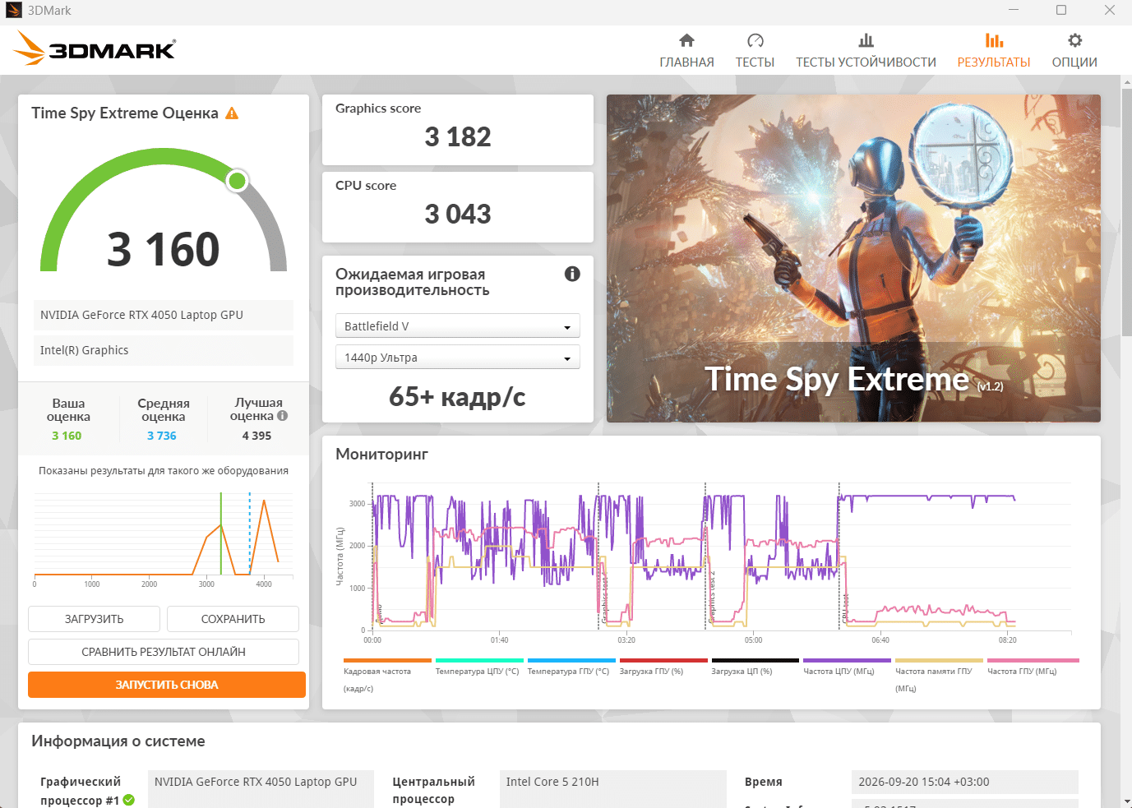Click the info icon next to Лучшая оценка
This screenshot has width=1132, height=808.
point(283,416)
